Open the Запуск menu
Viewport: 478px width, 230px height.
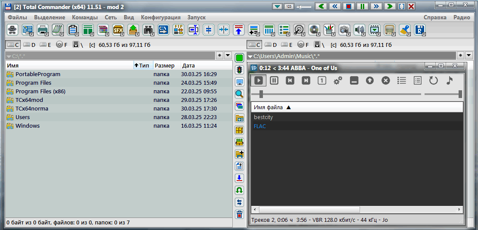[196, 17]
